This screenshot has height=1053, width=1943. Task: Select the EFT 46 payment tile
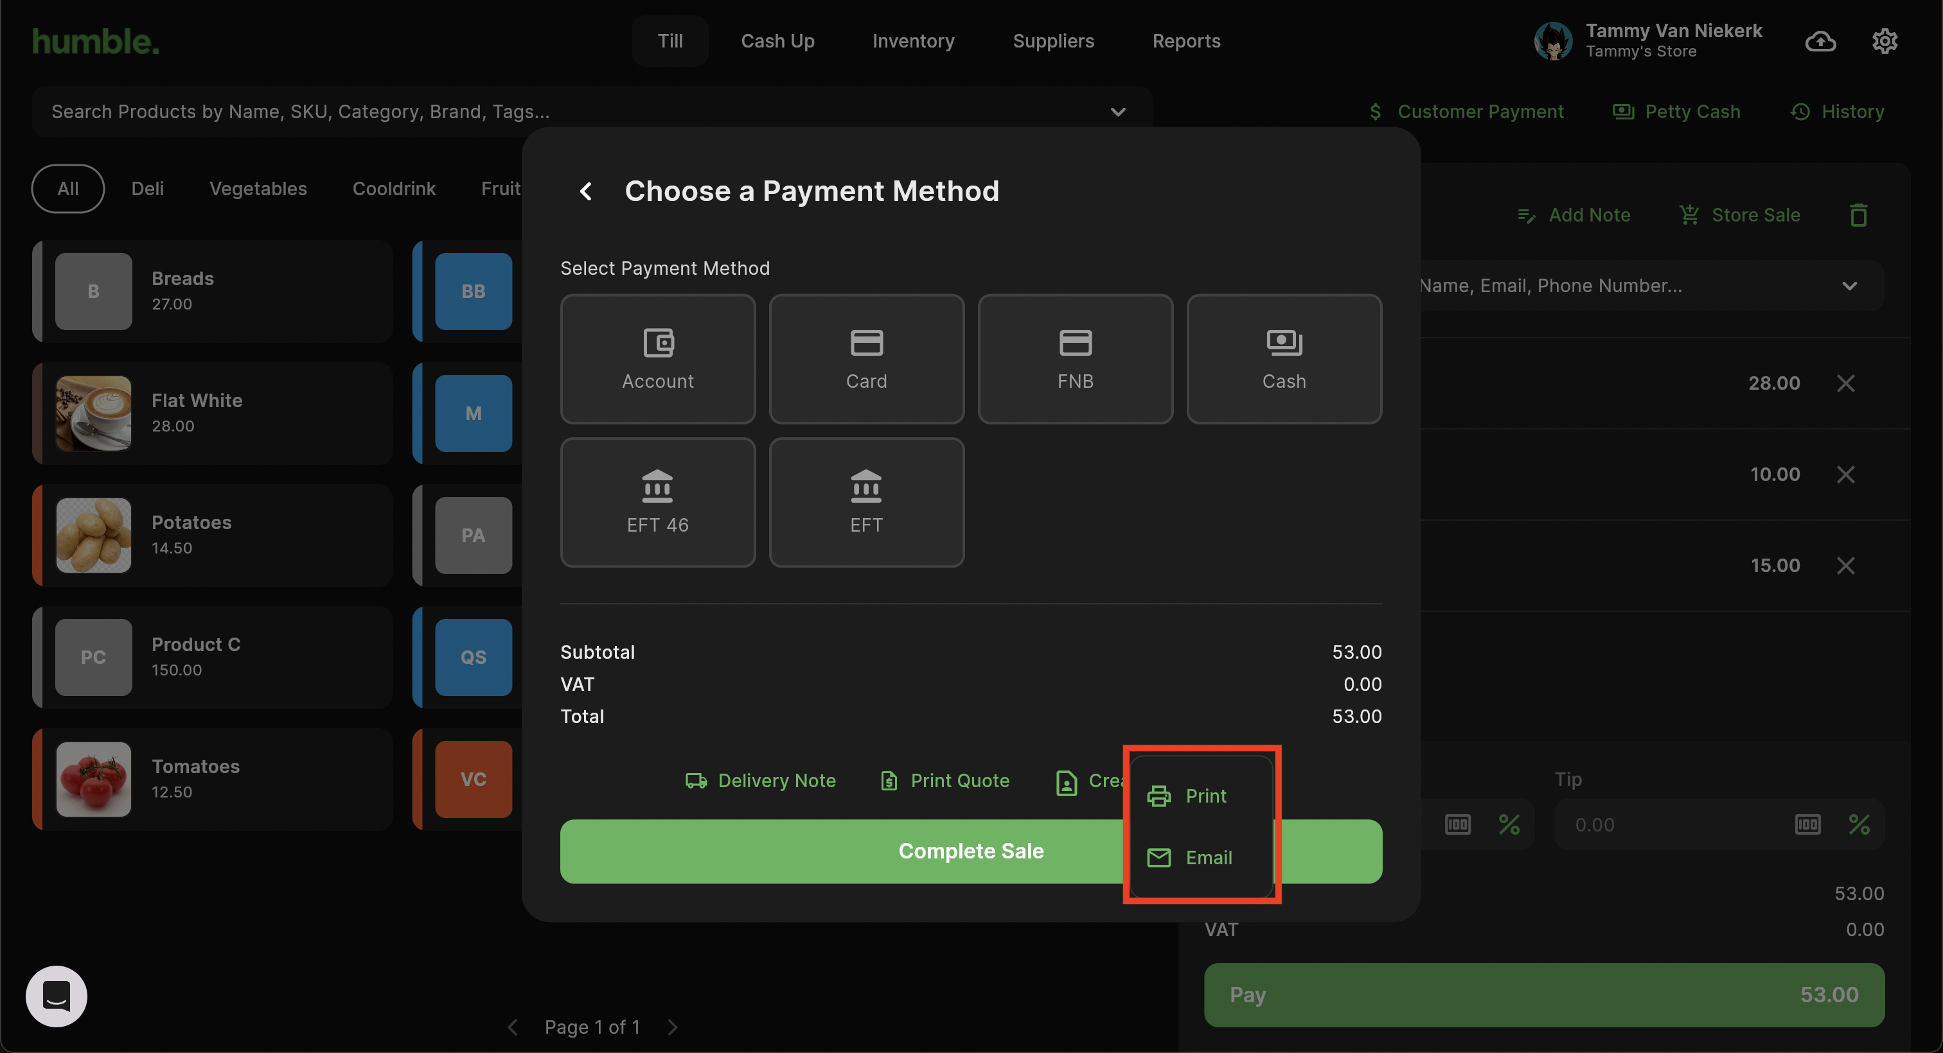[x=658, y=502]
